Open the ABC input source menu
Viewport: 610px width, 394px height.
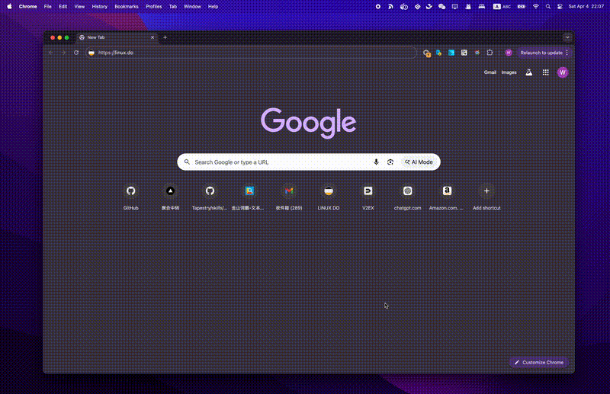[502, 7]
